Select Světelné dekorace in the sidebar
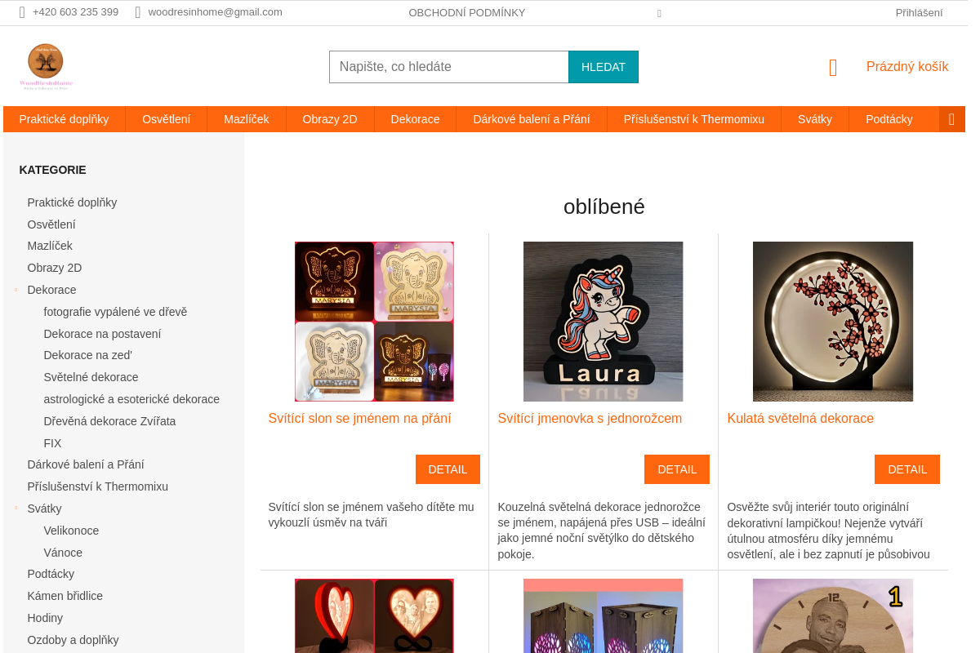This screenshot has height=653, width=980. (91, 377)
